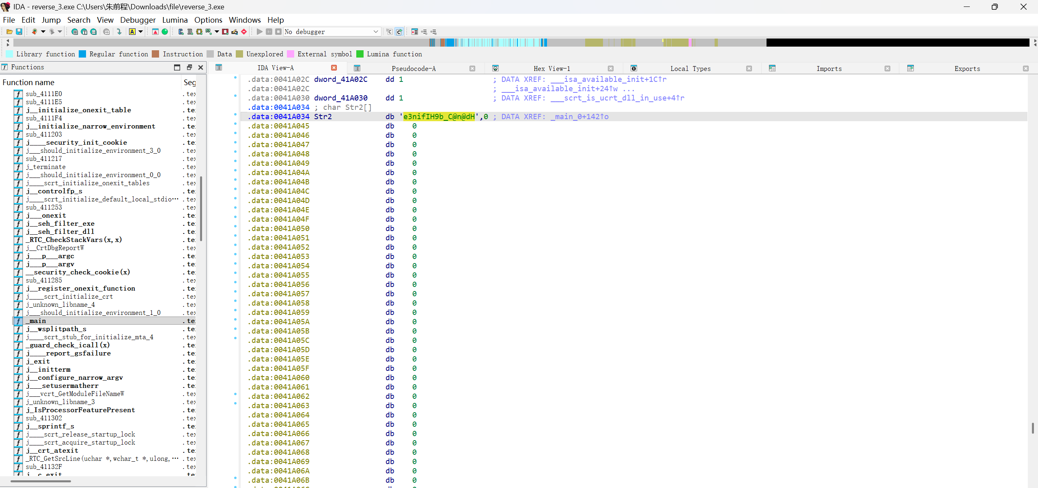Click the Function name column header
This screenshot has height=488, width=1038.
tap(28, 82)
